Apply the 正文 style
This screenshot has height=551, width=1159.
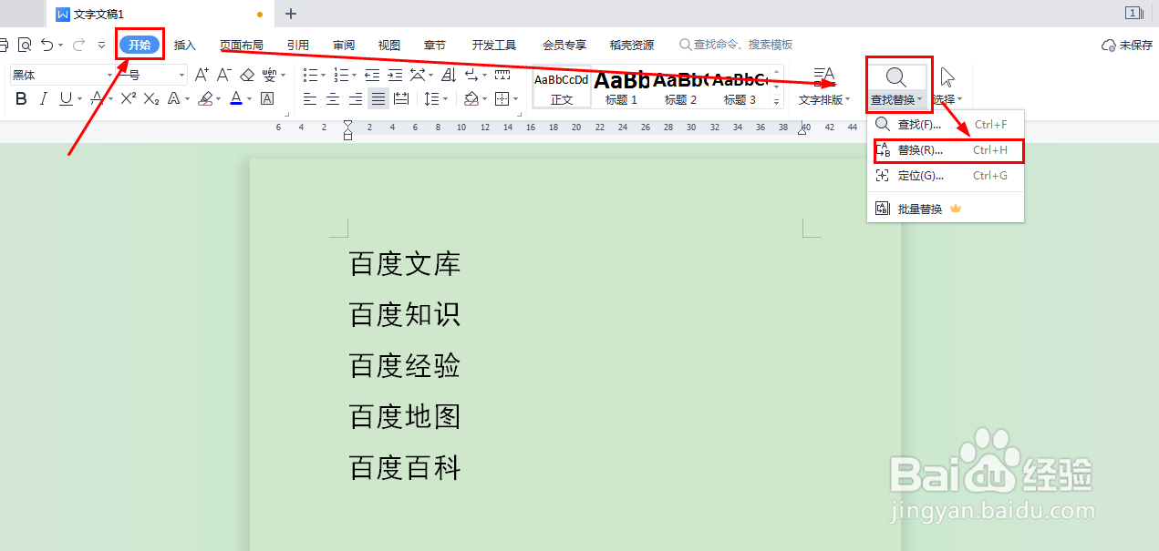(562, 88)
